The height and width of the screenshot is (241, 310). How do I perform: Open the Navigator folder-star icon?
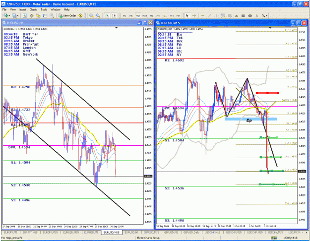(x=38, y=15)
